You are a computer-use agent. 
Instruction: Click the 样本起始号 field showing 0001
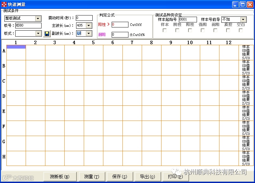pyautogui.click(x=188, y=20)
